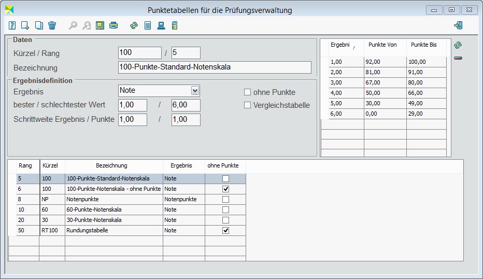This screenshot has width=483, height=279.
Task: Click the schlechtester Wert field containing 6,00
Action: pyautogui.click(x=186, y=105)
